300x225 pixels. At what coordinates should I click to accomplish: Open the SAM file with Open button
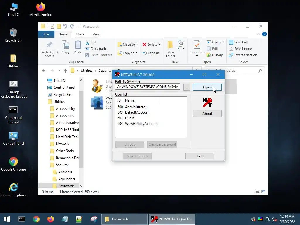pyautogui.click(x=207, y=87)
